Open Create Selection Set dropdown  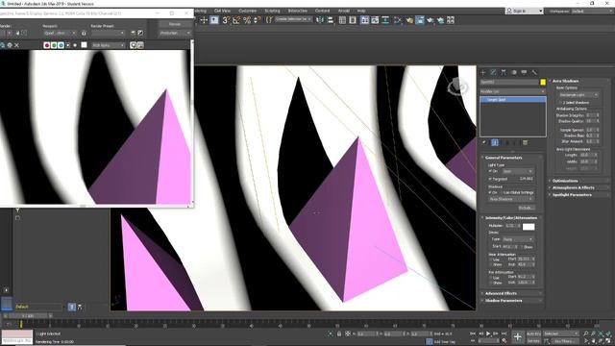coord(293,19)
